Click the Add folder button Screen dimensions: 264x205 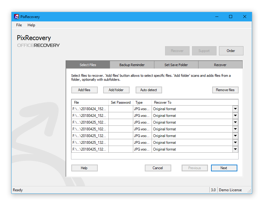(116, 90)
